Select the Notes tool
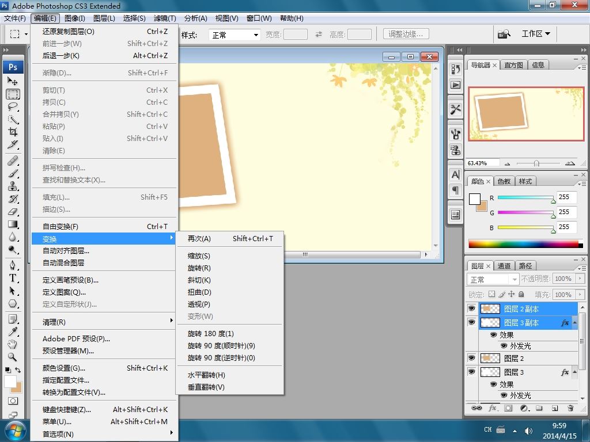The image size is (590, 442). (x=13, y=319)
